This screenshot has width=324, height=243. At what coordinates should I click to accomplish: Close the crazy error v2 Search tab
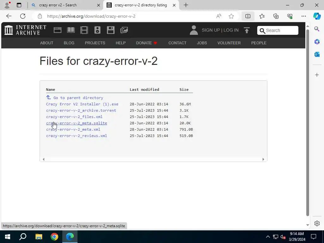coord(99,5)
